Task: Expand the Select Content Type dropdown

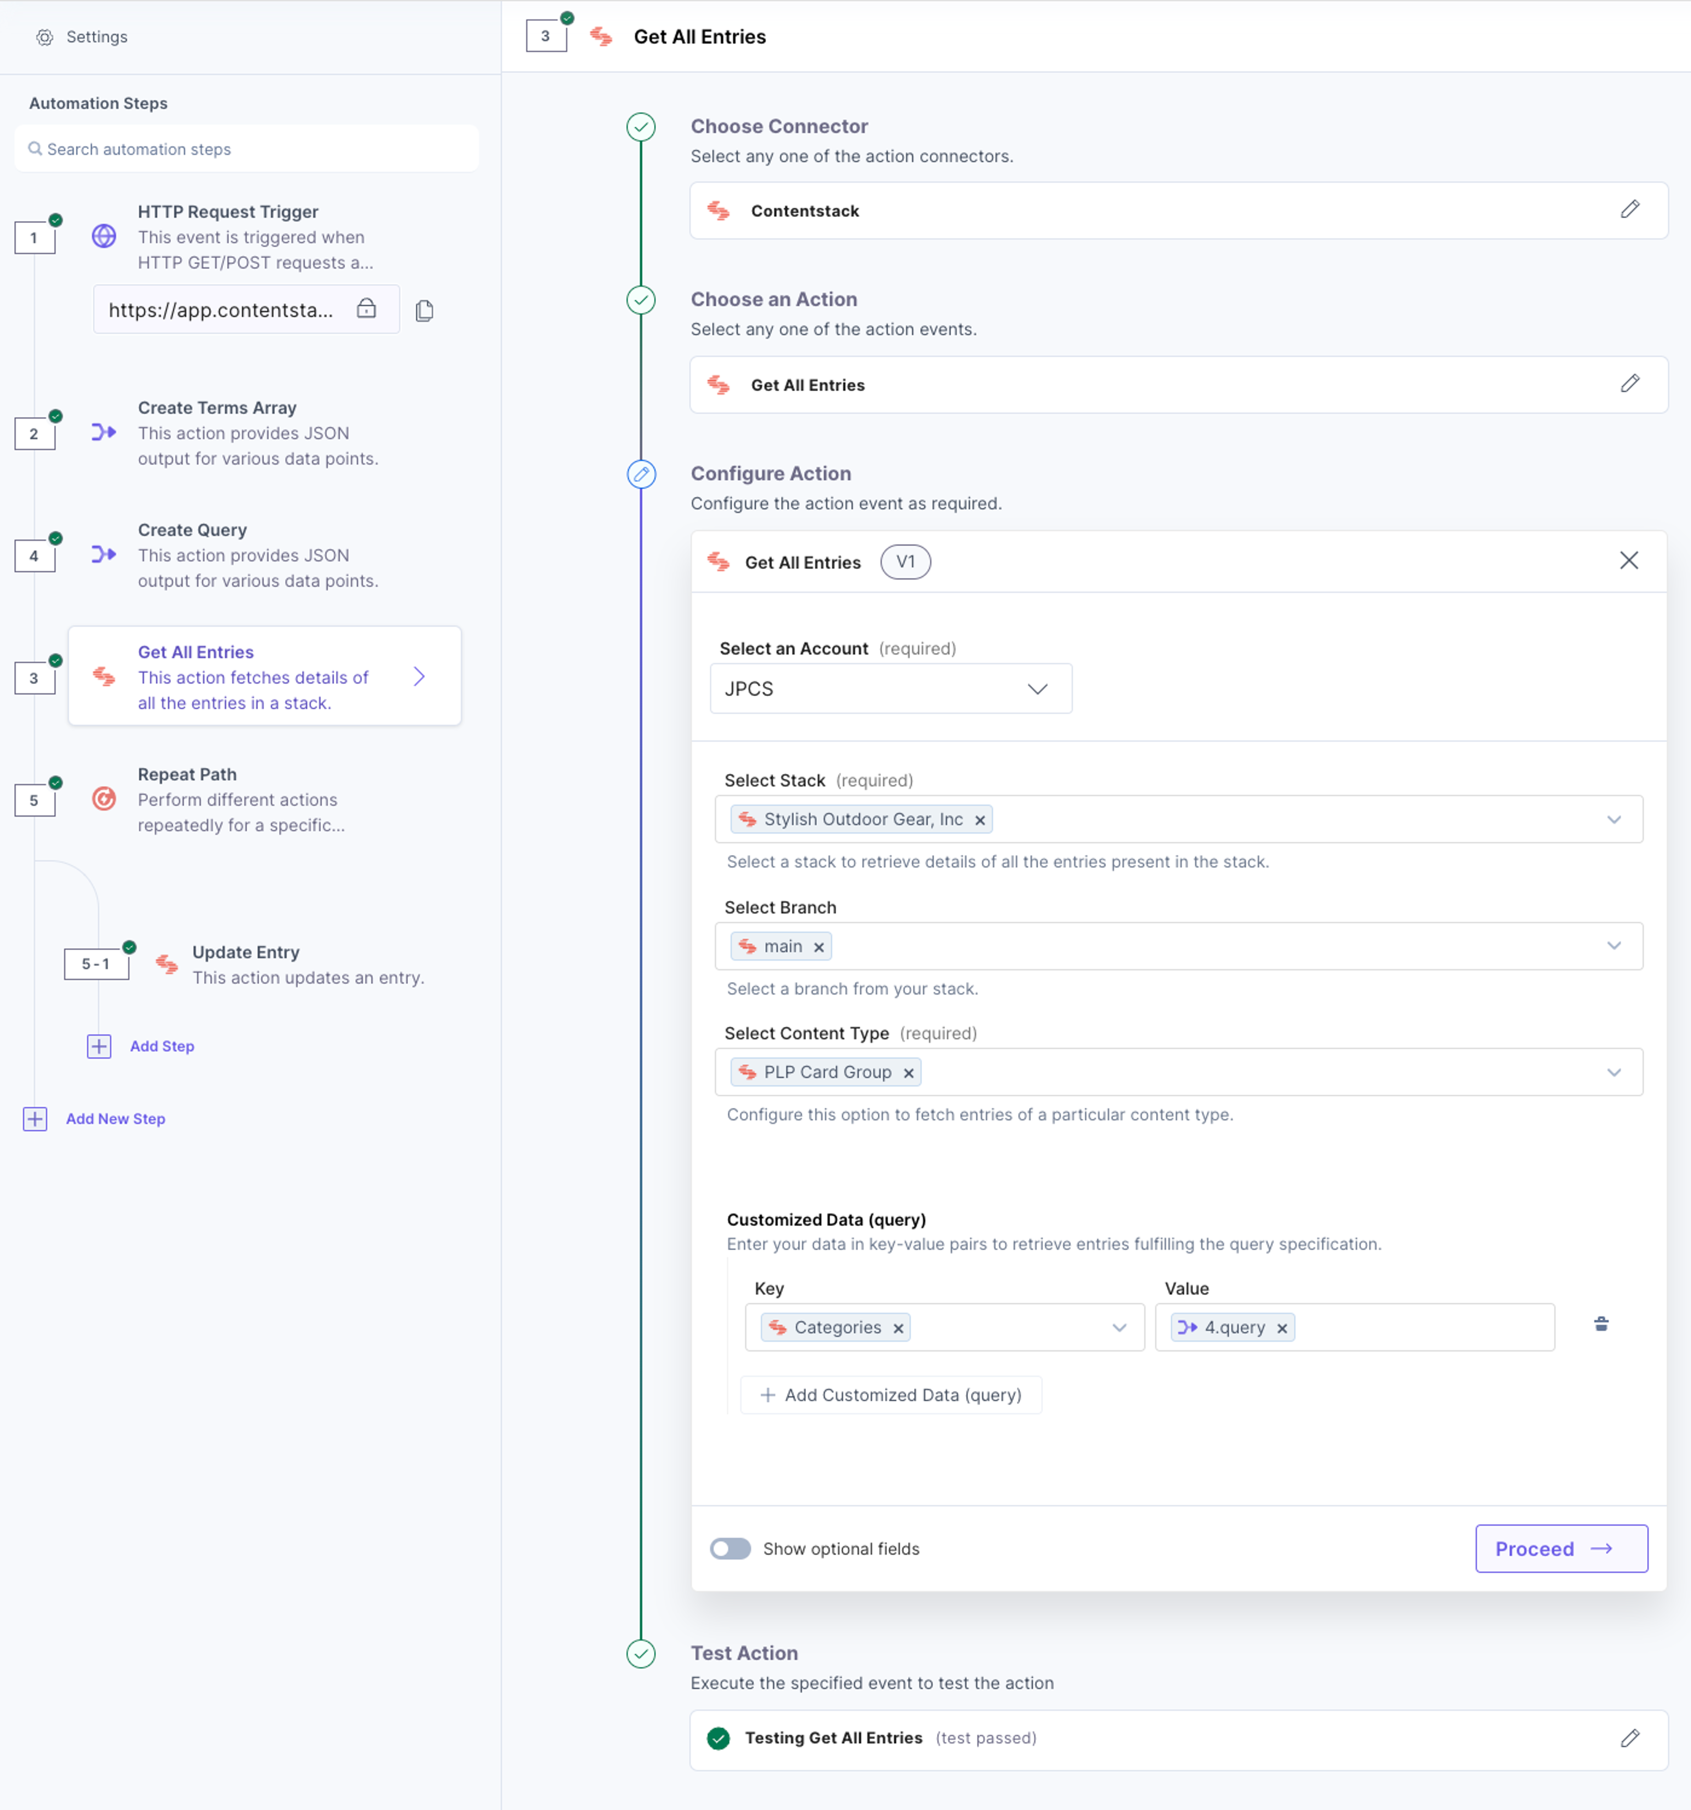Action: pos(1613,1073)
